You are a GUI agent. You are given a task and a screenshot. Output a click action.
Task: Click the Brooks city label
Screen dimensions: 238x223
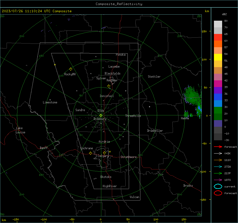pyautogui.click(x=188, y=186)
